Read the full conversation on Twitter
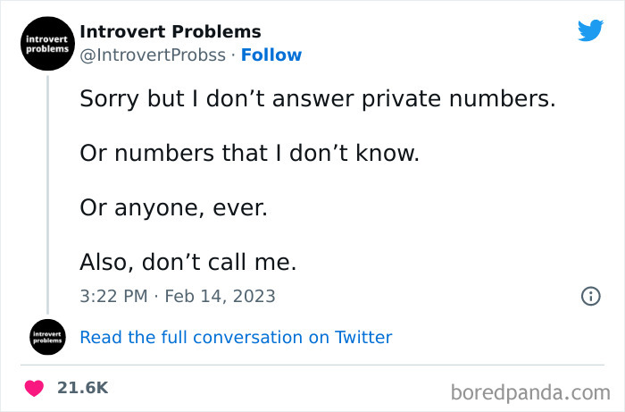625x412 pixels. coord(236,337)
